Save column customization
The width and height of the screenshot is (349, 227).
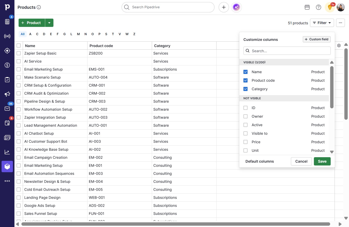click(322, 161)
